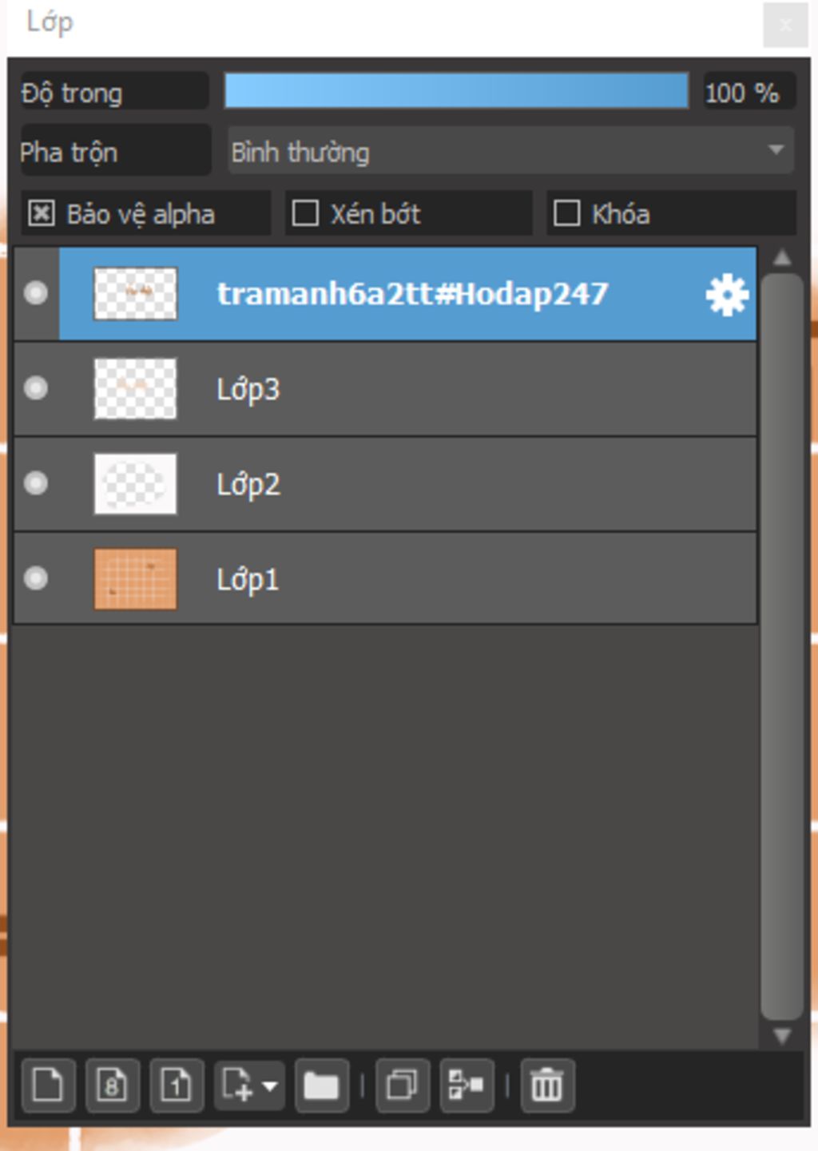Enable the Xén bớt checkbox

305,213
